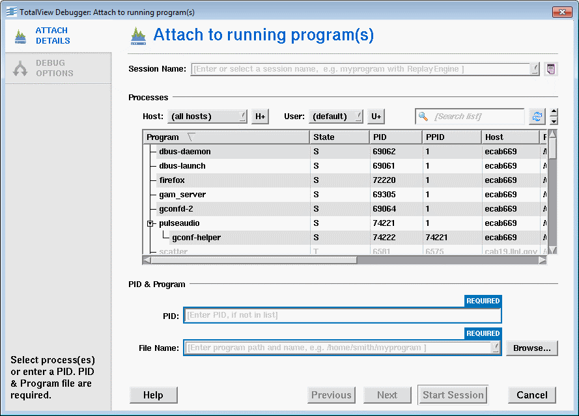This screenshot has height=416, width=579.
Task: Click PPID value 74221 in gconf-helper row
Action: coord(436,238)
